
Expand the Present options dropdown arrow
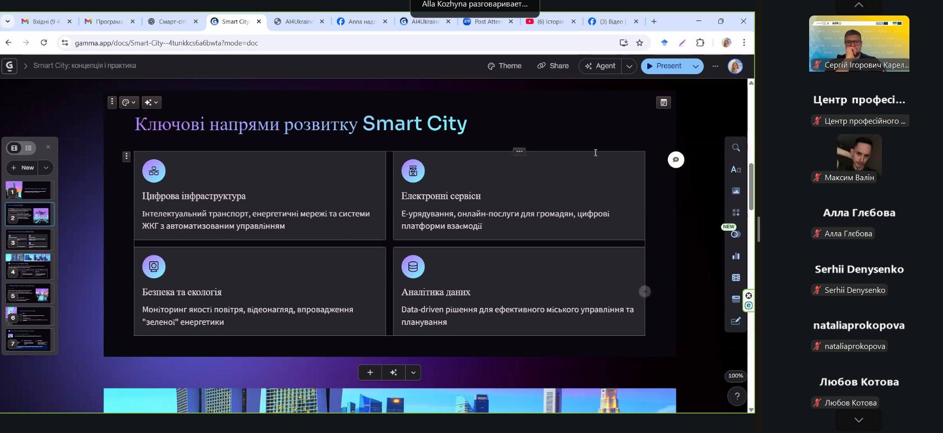tap(695, 66)
